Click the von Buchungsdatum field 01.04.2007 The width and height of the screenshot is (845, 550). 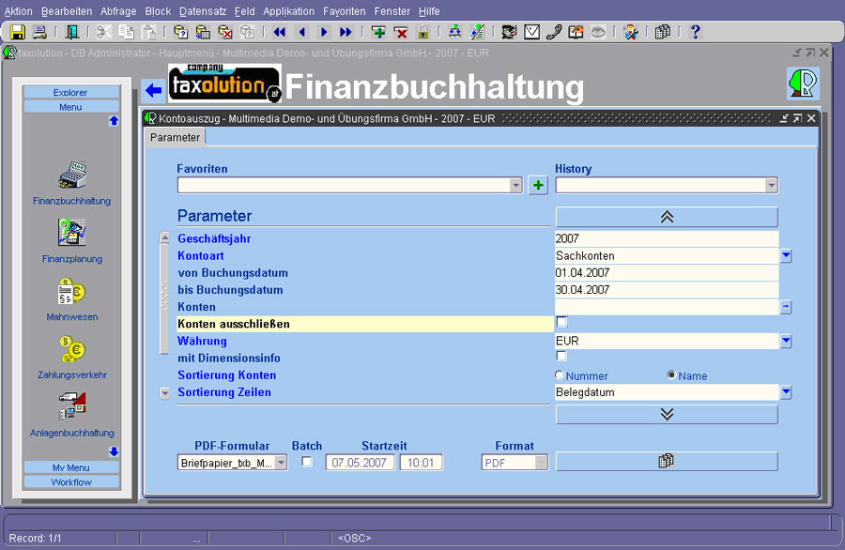coord(667,272)
